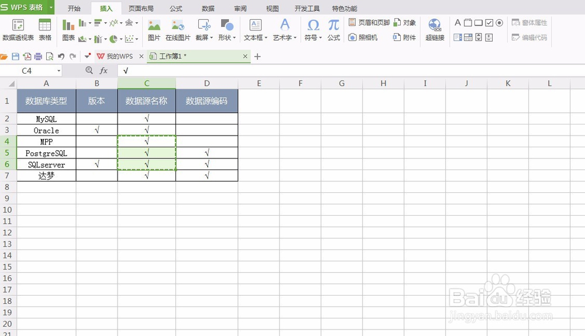The image size is (585, 336).
Task: Insert an 附件 attachment
Action: (405, 37)
